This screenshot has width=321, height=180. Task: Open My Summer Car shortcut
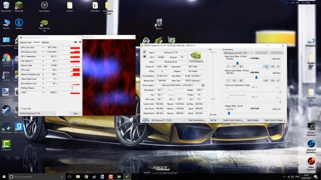[x=44, y=25]
